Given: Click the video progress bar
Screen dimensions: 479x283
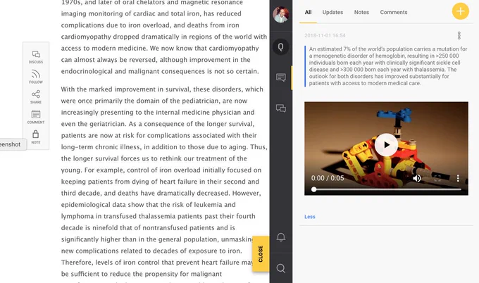Looking at the screenshot, I should click(386, 189).
